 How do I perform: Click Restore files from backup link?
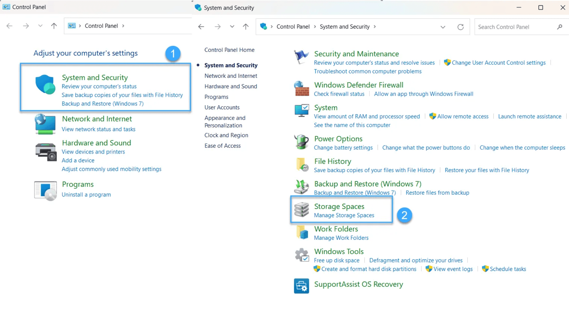pos(437,193)
